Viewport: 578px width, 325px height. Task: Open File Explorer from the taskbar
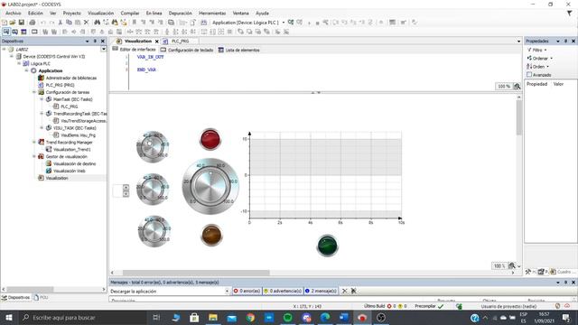[x=213, y=317]
